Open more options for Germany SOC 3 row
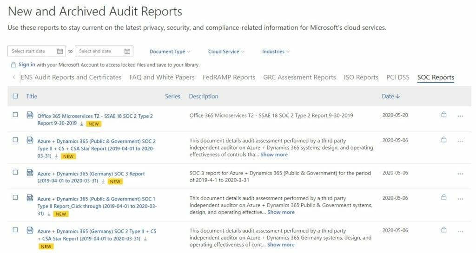 coord(460,174)
